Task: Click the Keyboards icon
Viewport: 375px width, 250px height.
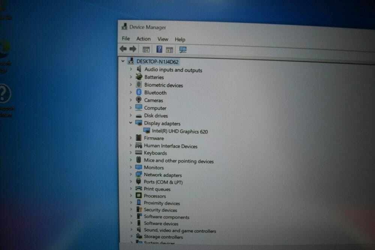Action: (139, 152)
